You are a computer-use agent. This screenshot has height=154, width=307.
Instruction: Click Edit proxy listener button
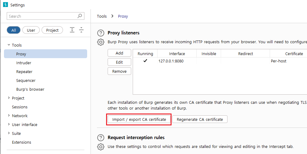coord(120,62)
